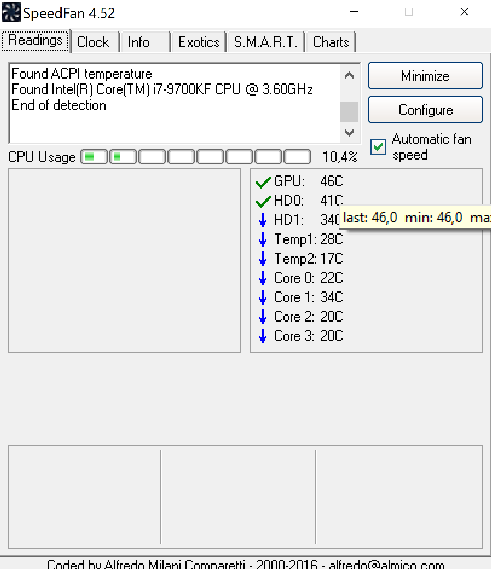Select the Temp2 reading 17C
Screen dimensions: 491x569
tap(331, 259)
